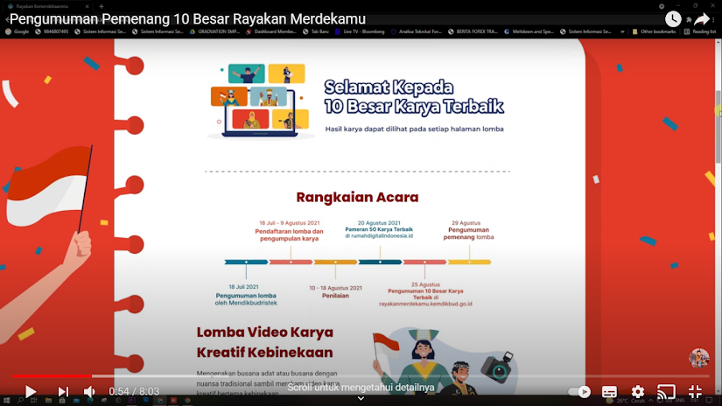Click the channel avatar watermark
722x406 pixels.
(x=699, y=358)
